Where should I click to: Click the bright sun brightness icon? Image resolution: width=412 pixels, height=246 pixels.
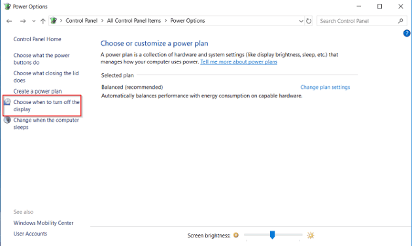pos(311,236)
